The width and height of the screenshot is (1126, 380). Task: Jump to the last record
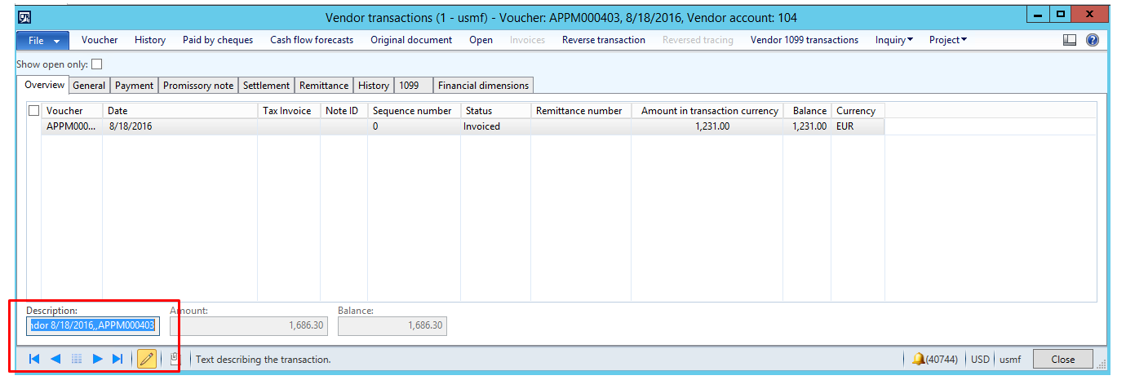click(x=117, y=359)
